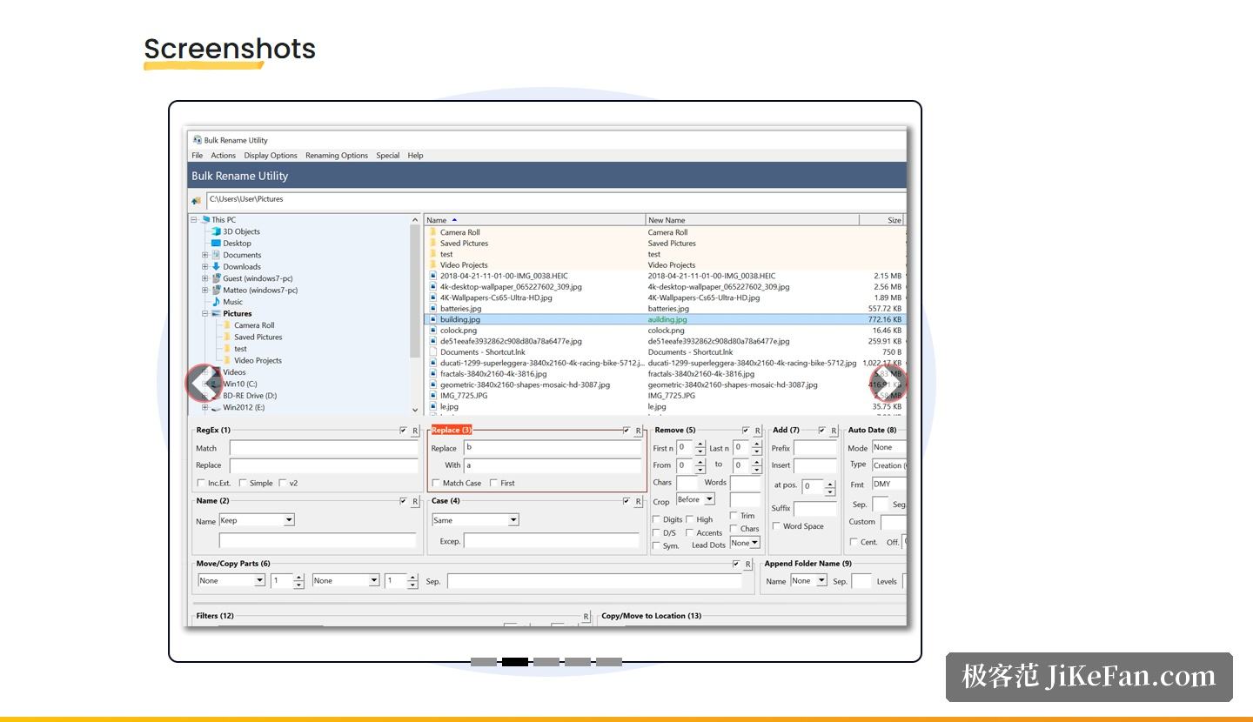Expand the Documents node in the tree
The height and width of the screenshot is (722, 1253).
[x=205, y=256]
